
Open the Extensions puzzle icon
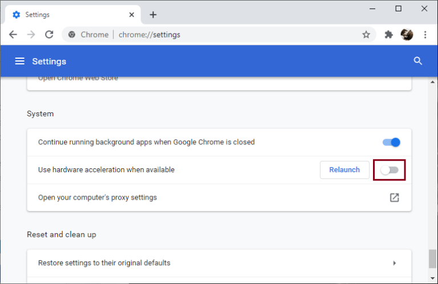point(389,35)
